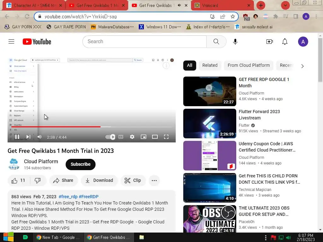Open THE ULTIMATE 2023 OBS GUIDE thumbnail

210,219
